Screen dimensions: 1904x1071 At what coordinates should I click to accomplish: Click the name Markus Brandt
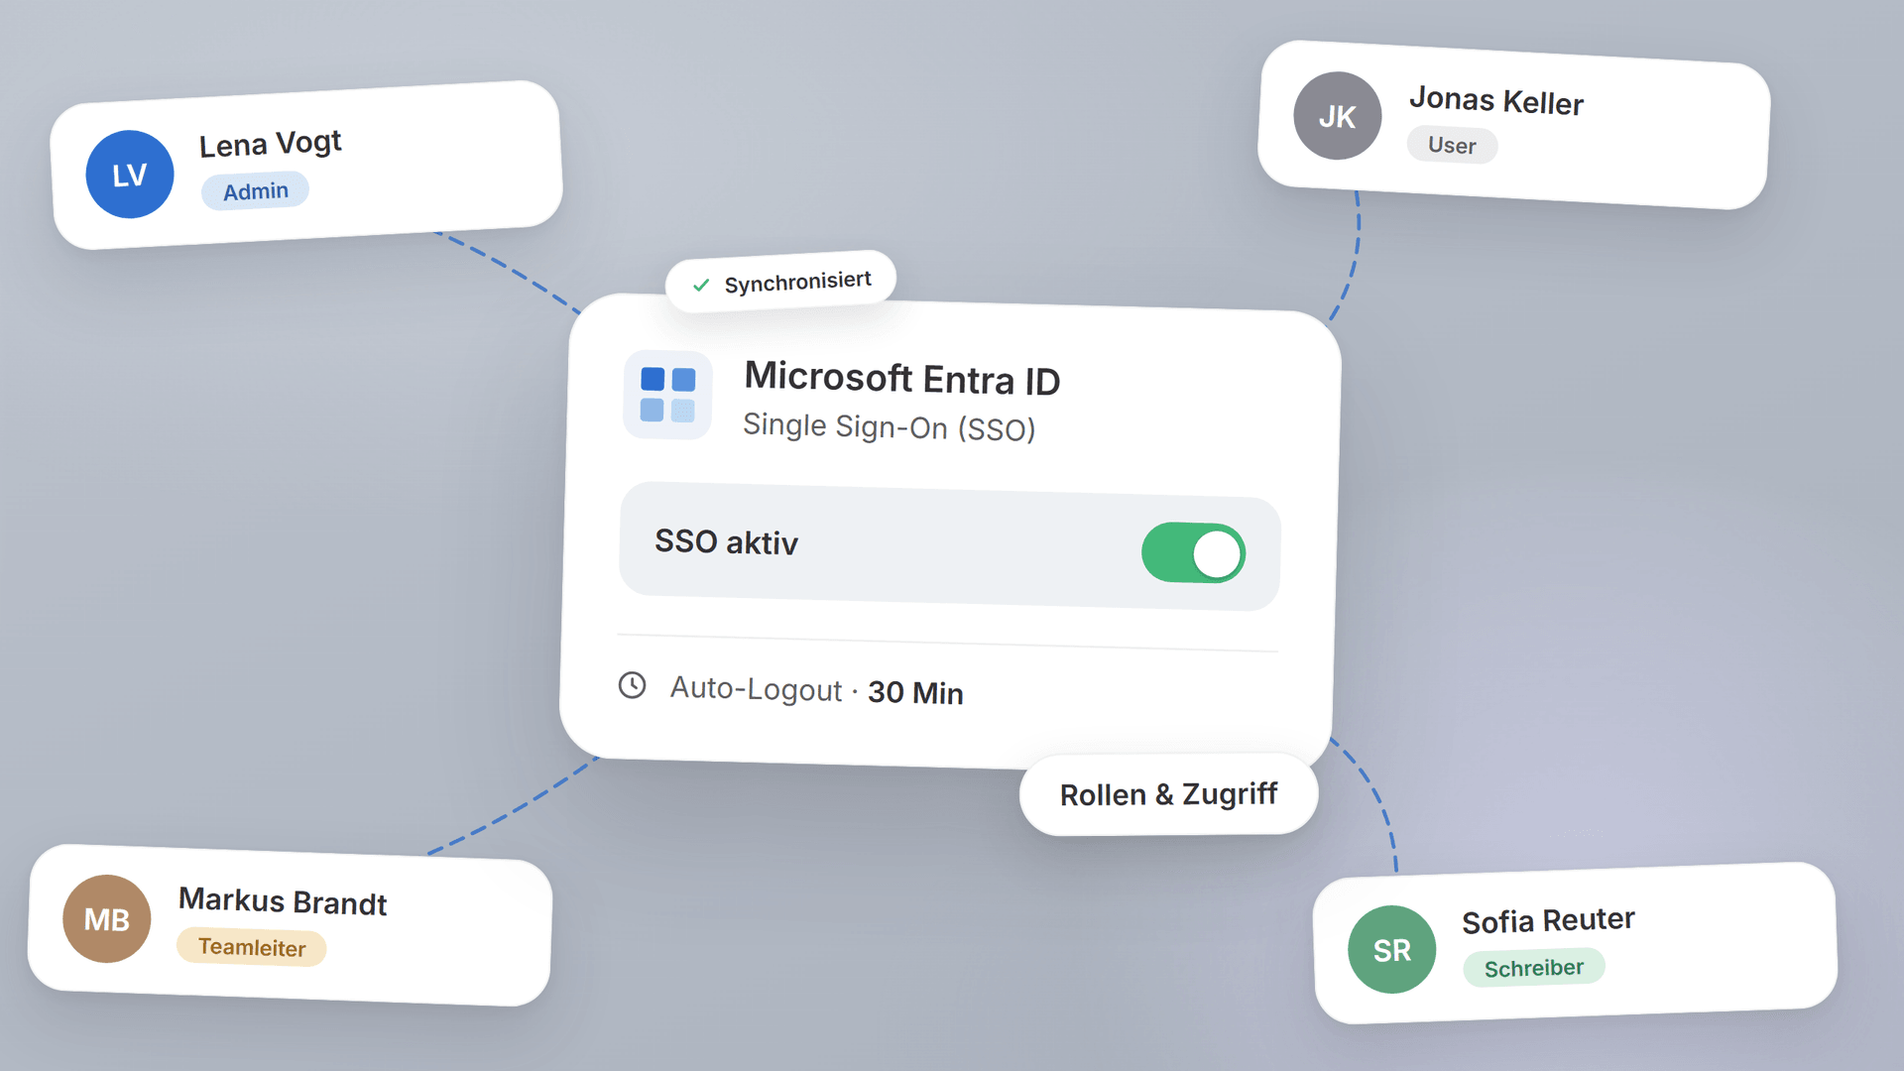(x=283, y=901)
